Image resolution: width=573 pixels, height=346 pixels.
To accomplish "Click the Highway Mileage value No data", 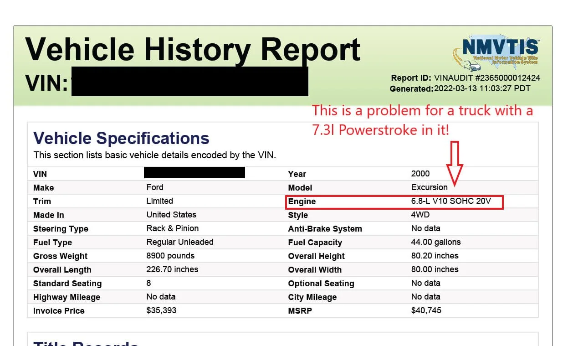I will pos(161,297).
